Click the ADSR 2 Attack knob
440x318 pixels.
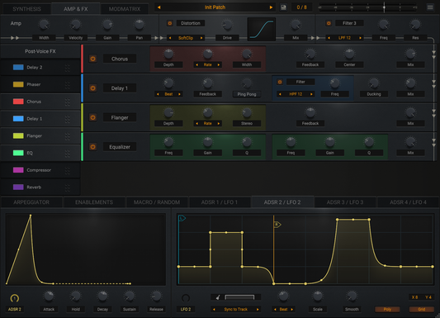(49, 297)
